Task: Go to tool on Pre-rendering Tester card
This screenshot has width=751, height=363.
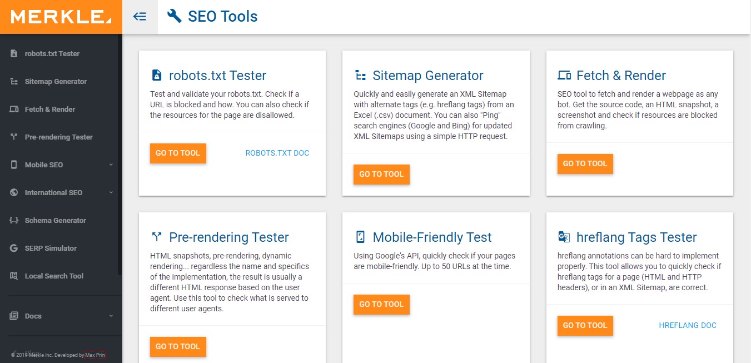Action: (x=178, y=346)
